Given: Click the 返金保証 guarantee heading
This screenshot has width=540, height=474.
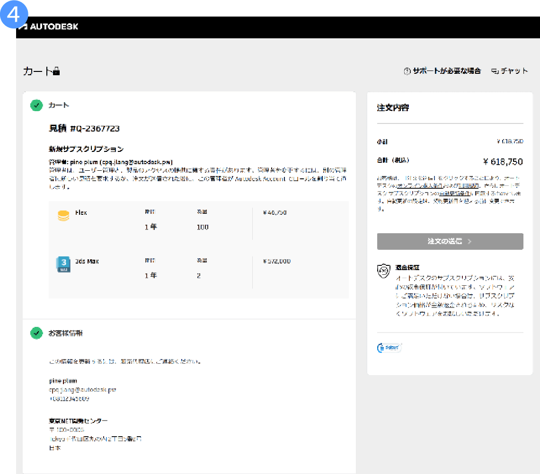Looking at the screenshot, I should tap(407, 267).
